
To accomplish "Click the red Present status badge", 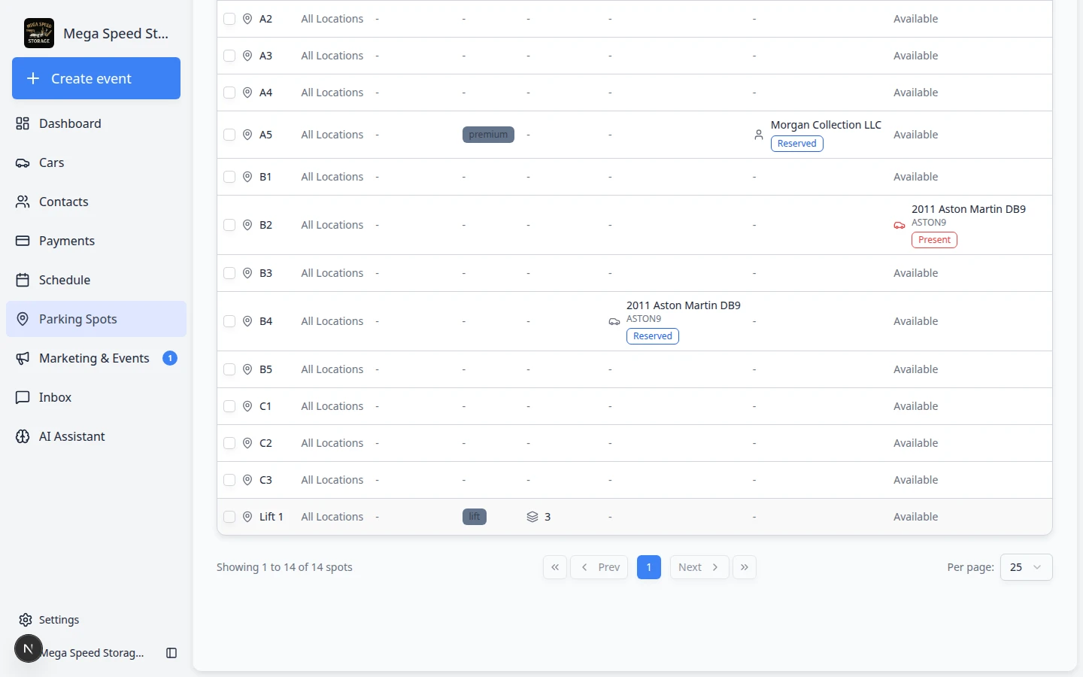I will click(934, 240).
